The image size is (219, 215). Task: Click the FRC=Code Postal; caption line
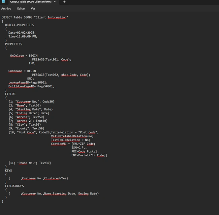click(85, 151)
